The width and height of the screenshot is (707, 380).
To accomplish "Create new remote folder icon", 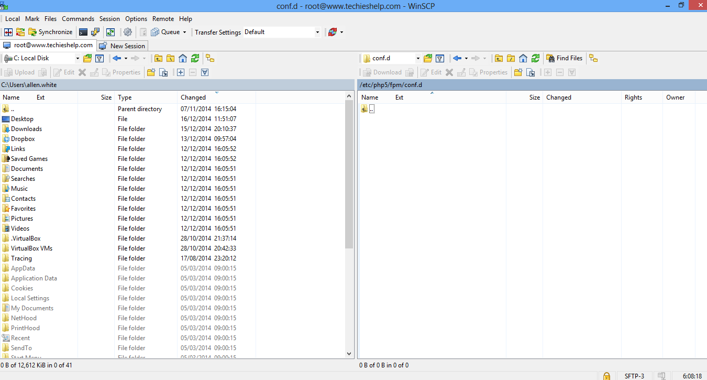I will (518, 72).
